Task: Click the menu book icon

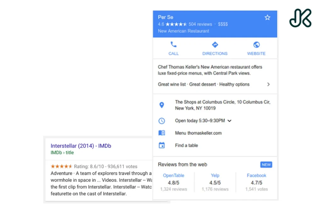Action: tap(162, 133)
